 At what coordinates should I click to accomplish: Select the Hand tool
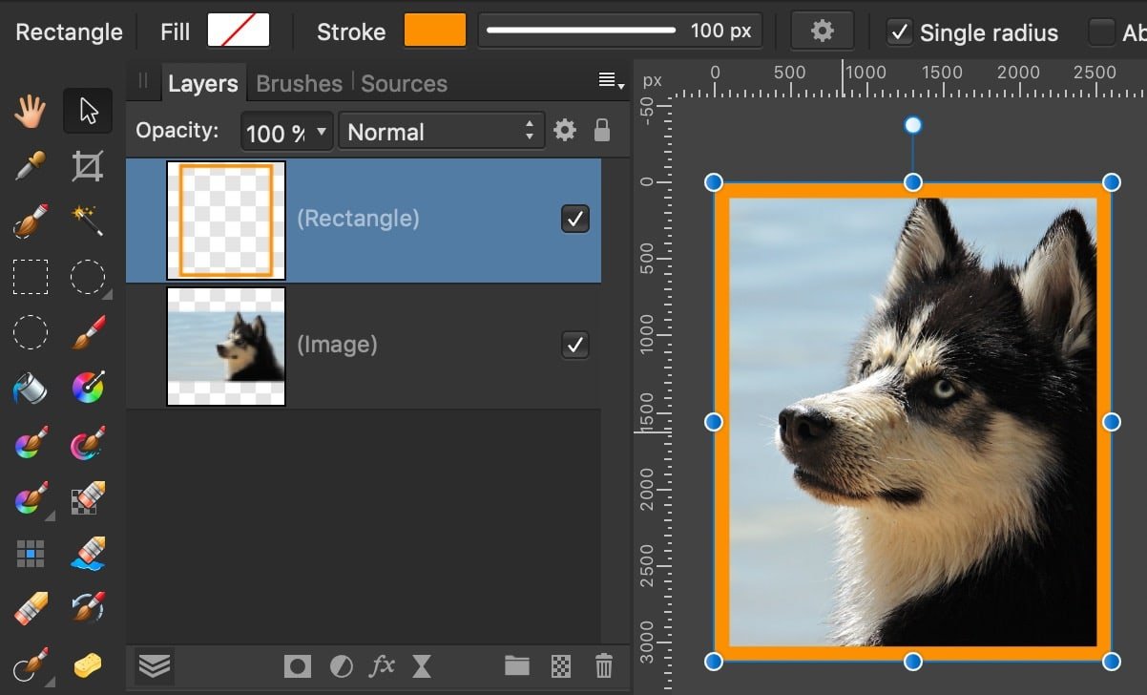(30, 111)
